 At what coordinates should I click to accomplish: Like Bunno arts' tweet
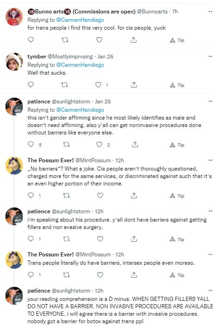pyautogui.click(x=100, y=40)
